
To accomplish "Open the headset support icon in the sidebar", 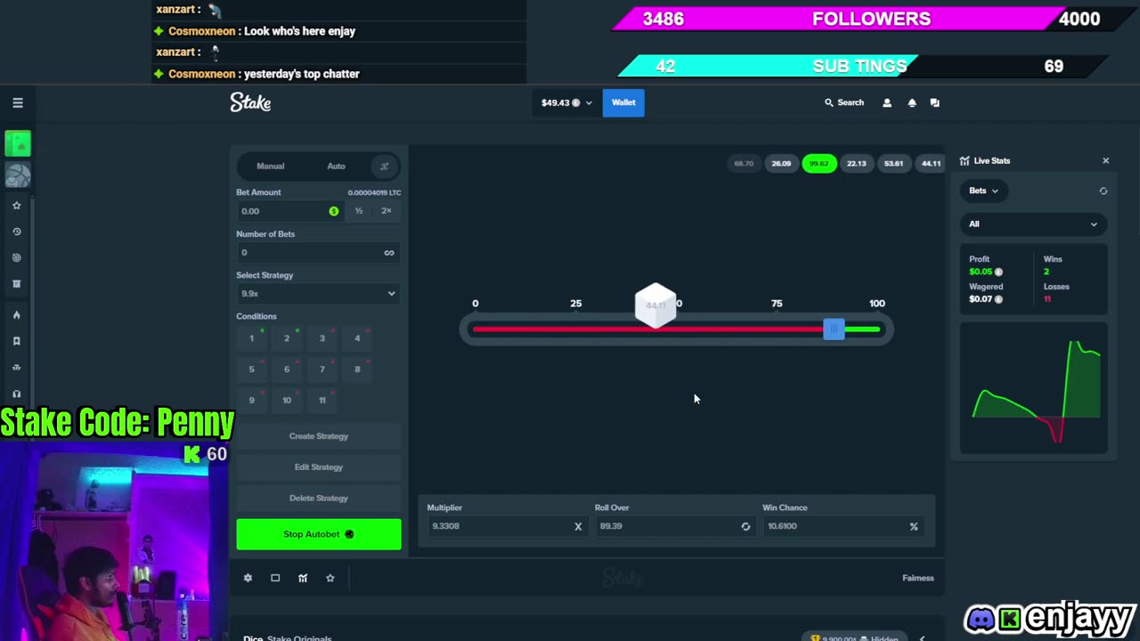I will click(x=16, y=394).
